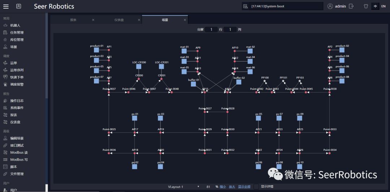Viewport: 390px width, 192px height.
Task: Click the product-01 location square
Action: pyautogui.click(x=96, y=50)
